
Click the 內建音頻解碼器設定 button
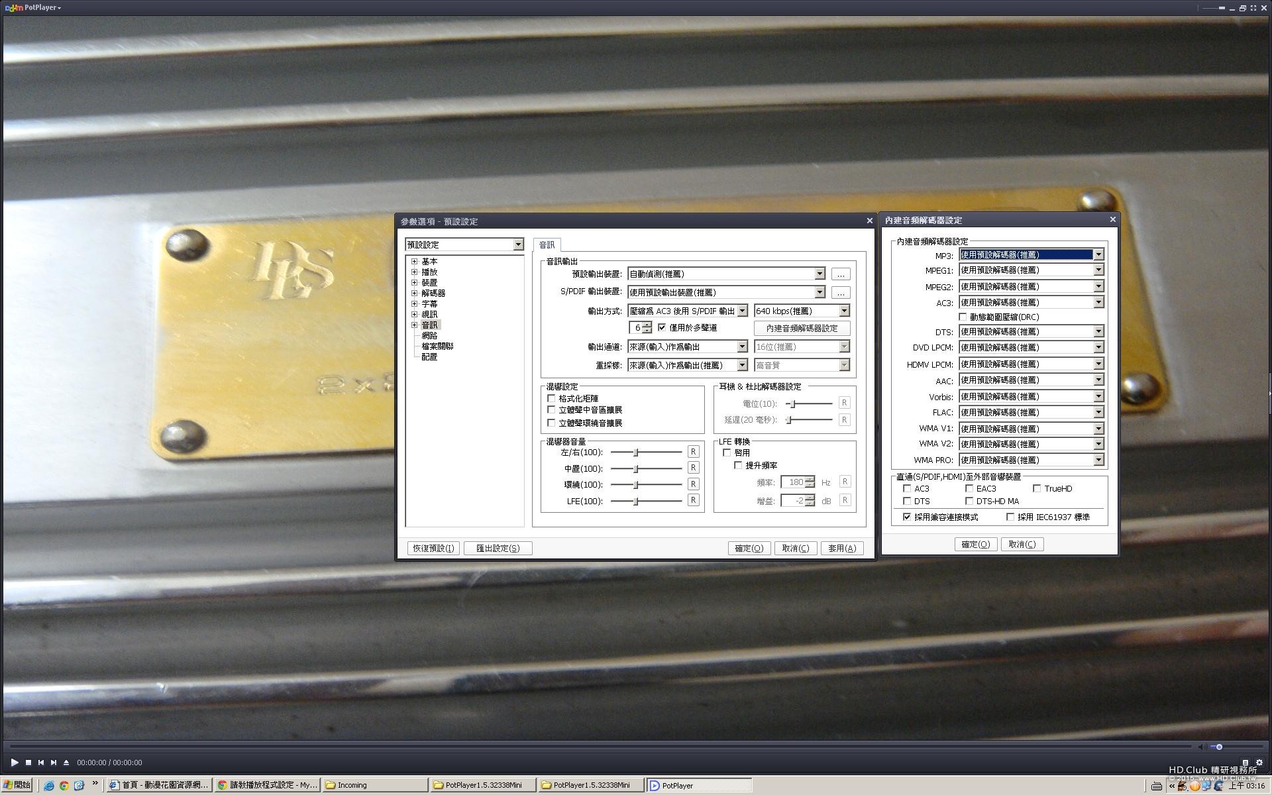point(802,328)
